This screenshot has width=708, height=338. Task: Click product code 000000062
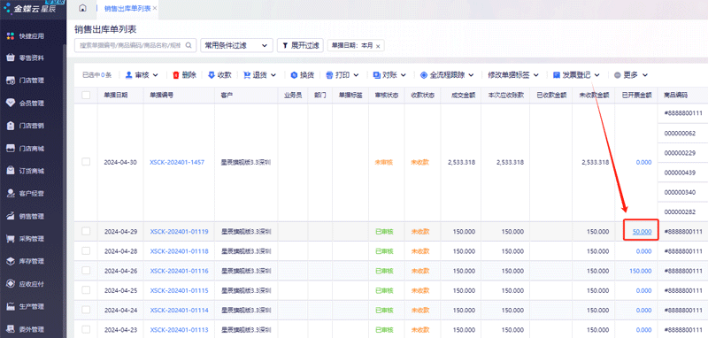click(680, 133)
